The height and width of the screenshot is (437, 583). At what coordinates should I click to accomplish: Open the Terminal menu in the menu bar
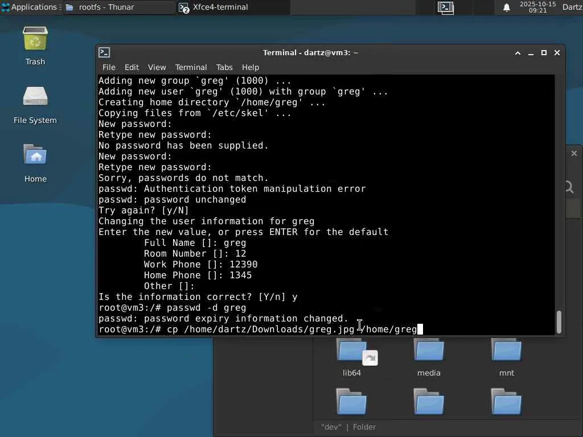[x=191, y=67]
